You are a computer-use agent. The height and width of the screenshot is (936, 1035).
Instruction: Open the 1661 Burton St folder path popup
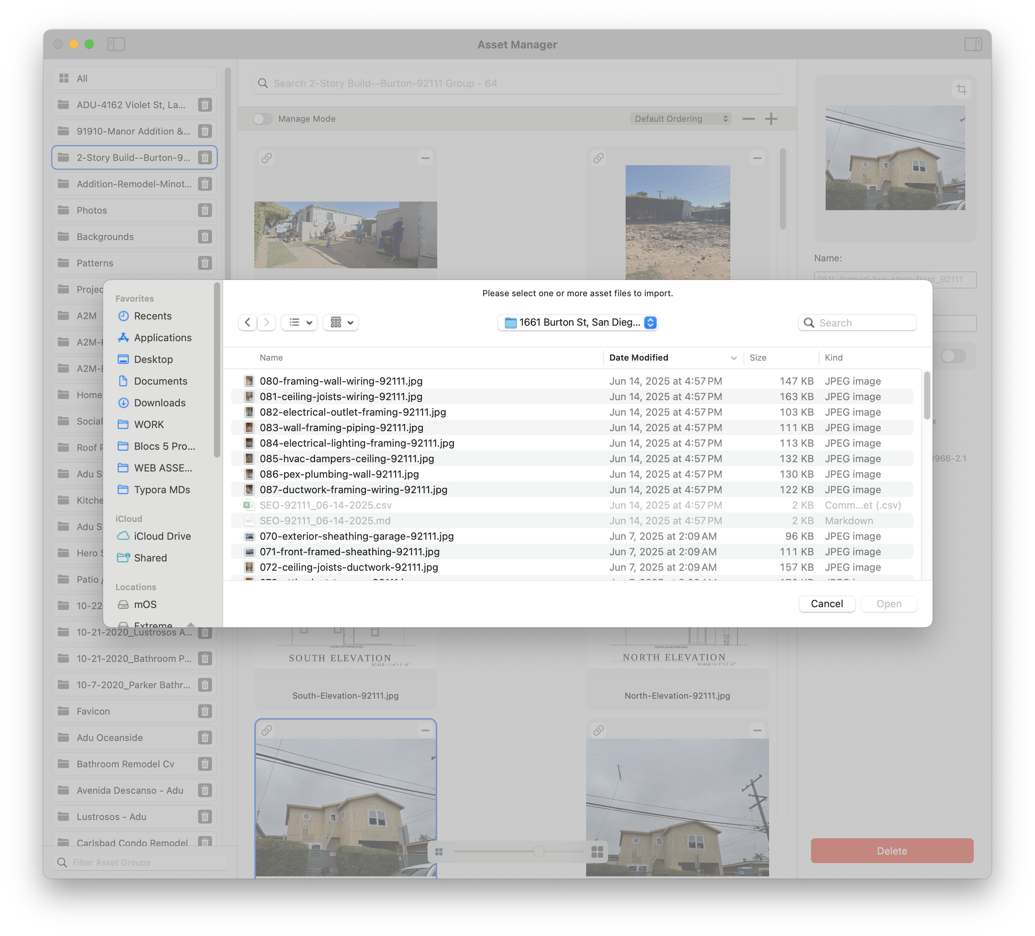[x=579, y=323]
